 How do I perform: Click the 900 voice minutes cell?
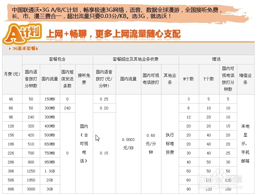click(x=31, y=162)
